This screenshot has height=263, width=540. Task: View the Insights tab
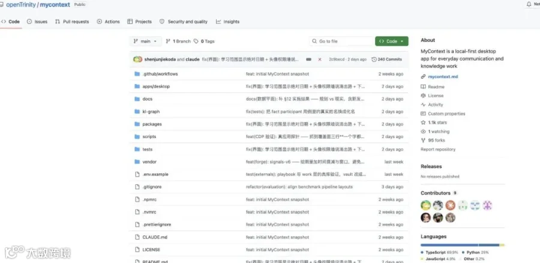click(227, 22)
